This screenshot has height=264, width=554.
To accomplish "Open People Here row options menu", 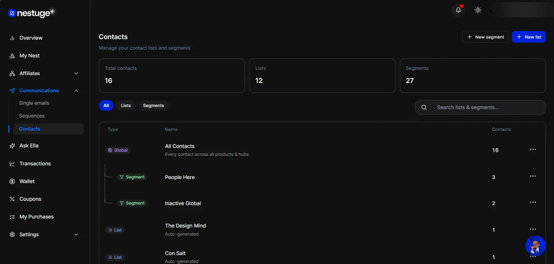I will tap(533, 176).
